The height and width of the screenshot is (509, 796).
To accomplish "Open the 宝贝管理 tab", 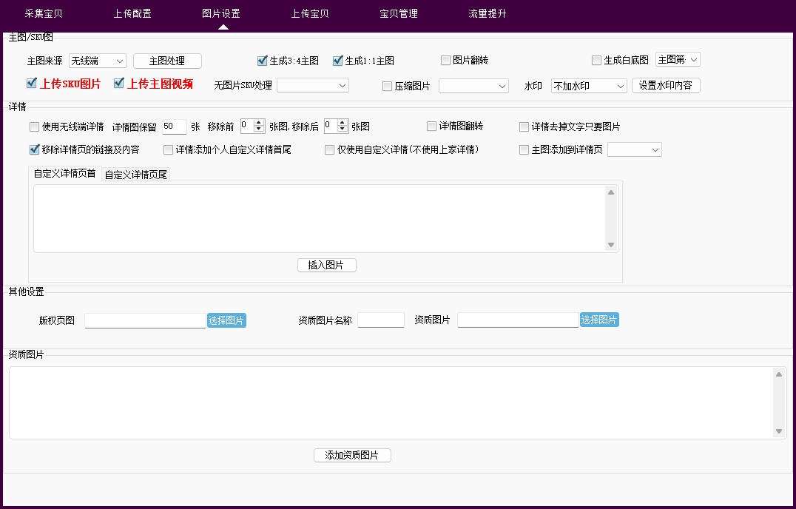I will [399, 14].
